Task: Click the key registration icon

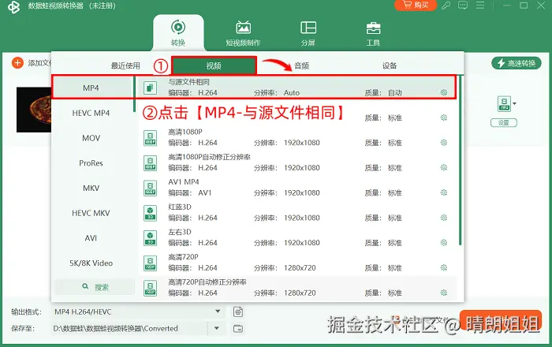Action: pyautogui.click(x=446, y=6)
